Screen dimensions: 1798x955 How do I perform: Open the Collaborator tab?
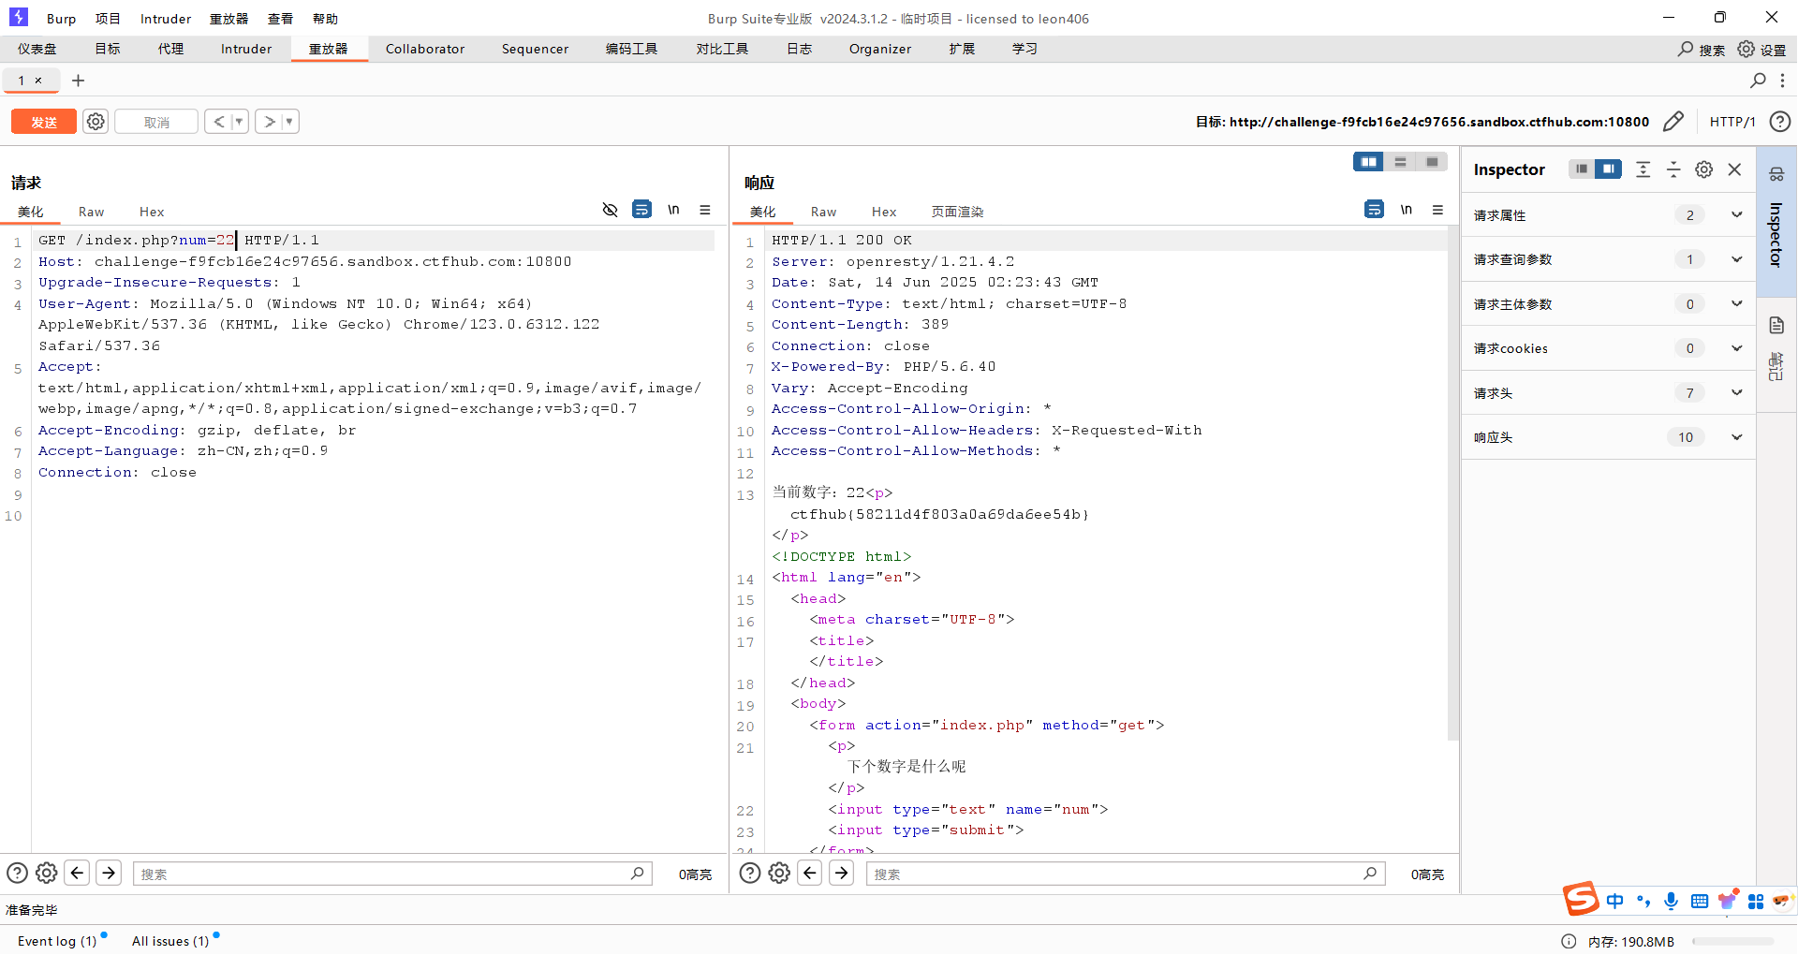424,49
